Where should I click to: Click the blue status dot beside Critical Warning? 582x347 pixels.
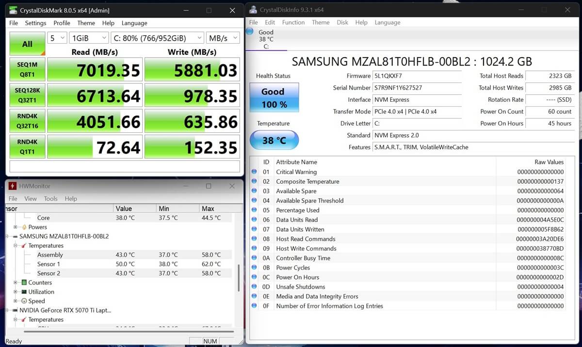(x=254, y=172)
